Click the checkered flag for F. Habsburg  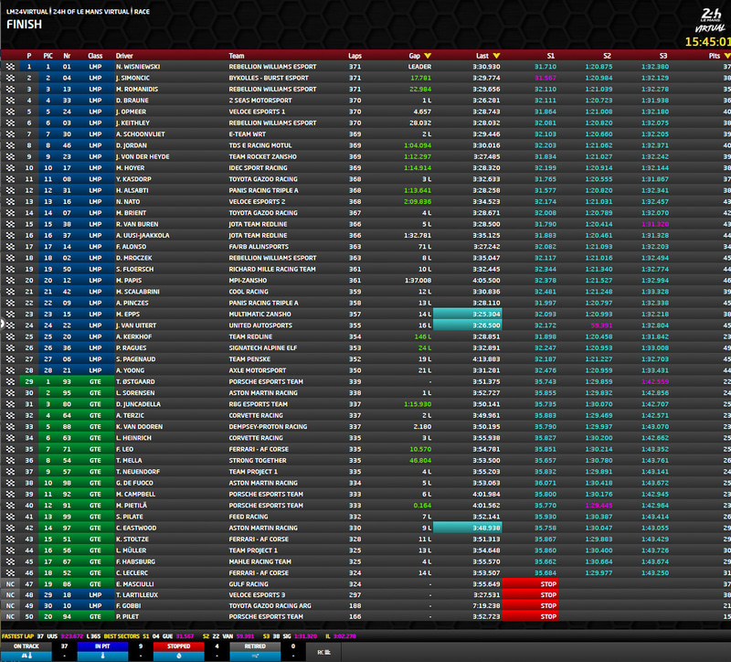10,561
